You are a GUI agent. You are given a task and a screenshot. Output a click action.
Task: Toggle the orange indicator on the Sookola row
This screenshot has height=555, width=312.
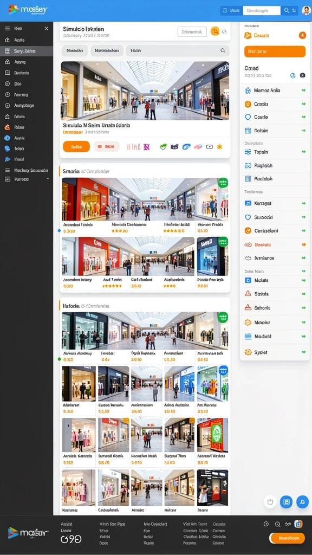(303, 244)
